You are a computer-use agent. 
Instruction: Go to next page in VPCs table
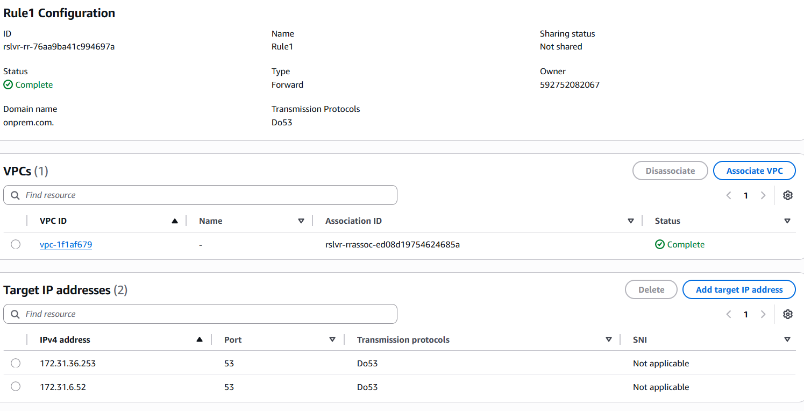click(763, 195)
